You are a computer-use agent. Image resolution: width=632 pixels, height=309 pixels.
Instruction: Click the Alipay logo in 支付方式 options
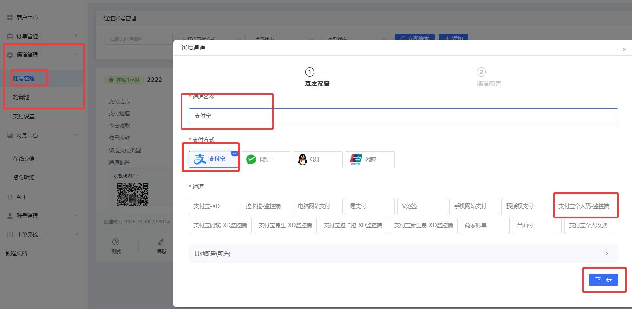click(x=200, y=159)
